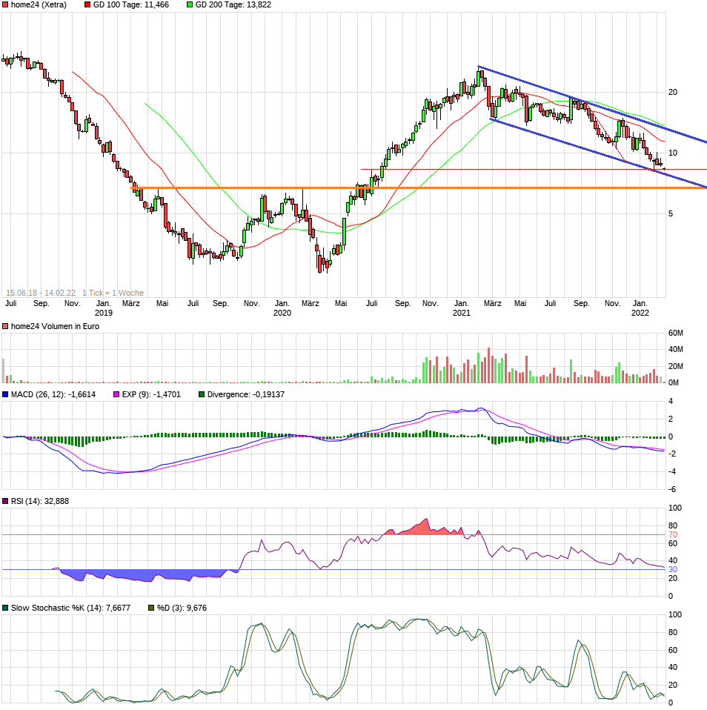The height and width of the screenshot is (710, 707).
Task: Click the GD 100 Tage: 11,466 label text
Action: pyautogui.click(x=130, y=5)
